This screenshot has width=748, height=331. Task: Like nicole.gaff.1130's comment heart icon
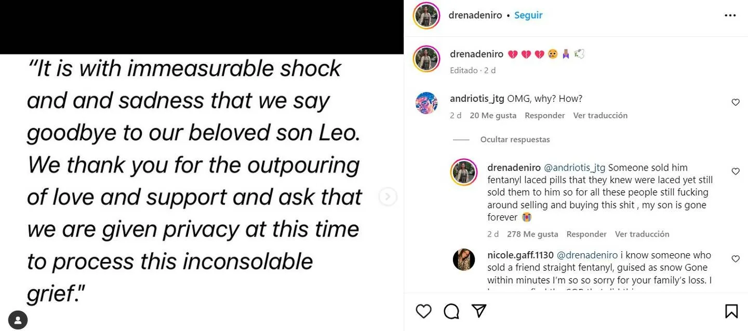click(735, 258)
